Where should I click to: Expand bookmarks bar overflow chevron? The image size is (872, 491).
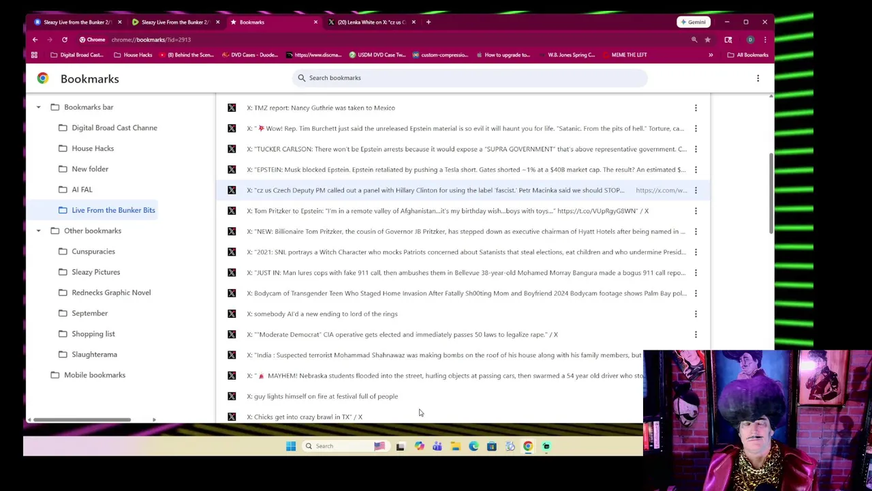click(711, 55)
